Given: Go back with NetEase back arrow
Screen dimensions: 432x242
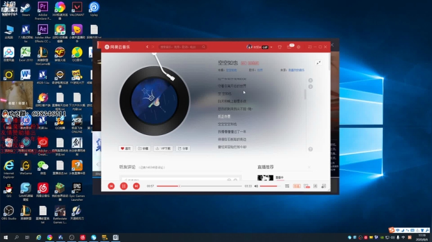Looking at the screenshot, I should click(x=148, y=47).
